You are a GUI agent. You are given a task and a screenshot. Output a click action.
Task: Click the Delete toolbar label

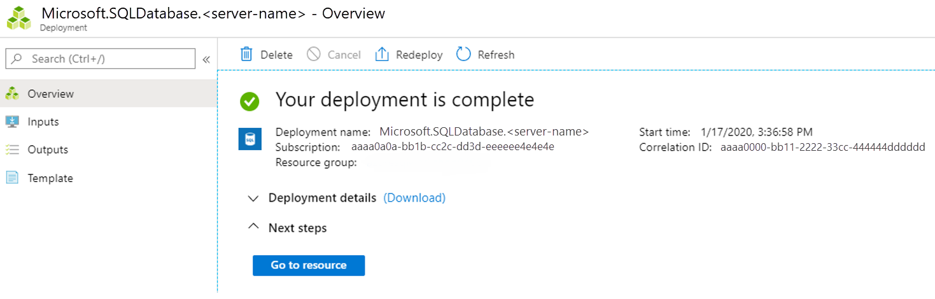pyautogui.click(x=277, y=55)
